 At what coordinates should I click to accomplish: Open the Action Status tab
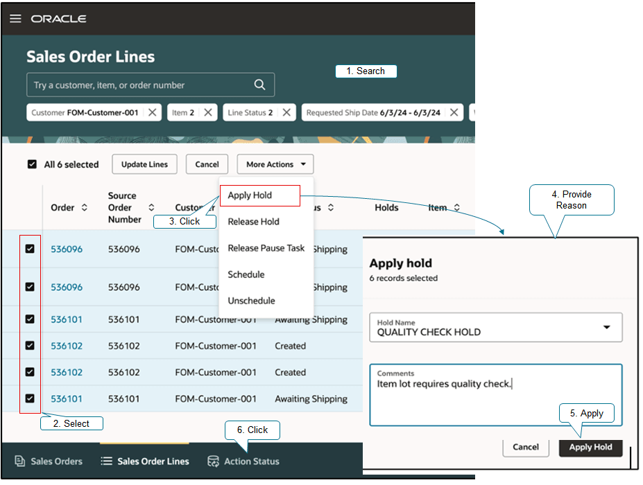pos(243,461)
